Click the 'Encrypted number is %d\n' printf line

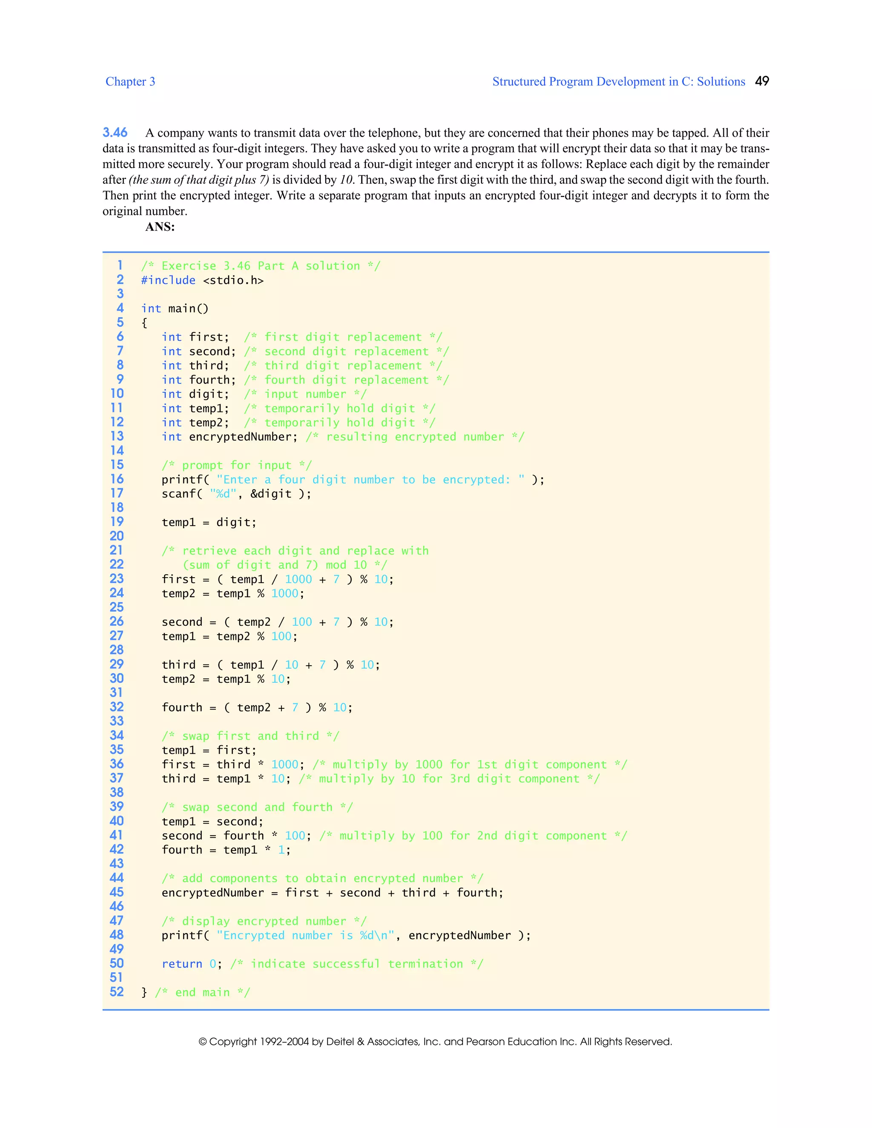click(346, 935)
